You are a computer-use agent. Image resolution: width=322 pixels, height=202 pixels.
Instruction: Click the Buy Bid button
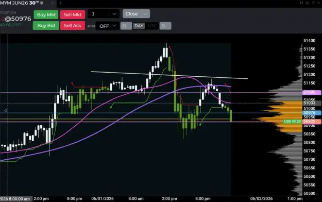(x=46, y=25)
